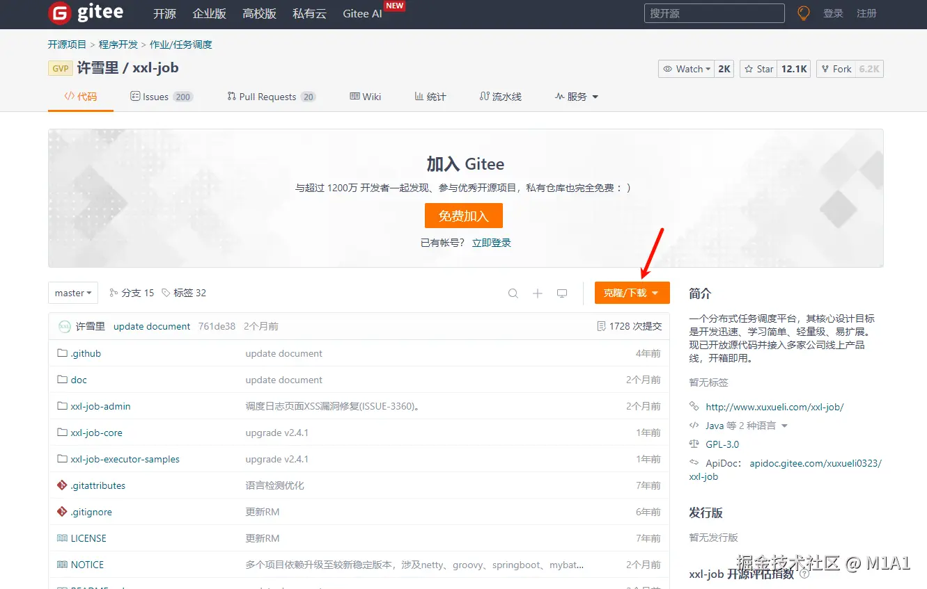This screenshot has width=927, height=589.
Task: Expand the 服务 dropdown menu
Action: click(x=577, y=97)
